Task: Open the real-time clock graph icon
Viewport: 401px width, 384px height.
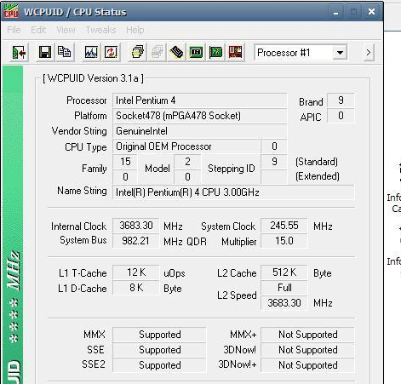Action: (x=91, y=52)
